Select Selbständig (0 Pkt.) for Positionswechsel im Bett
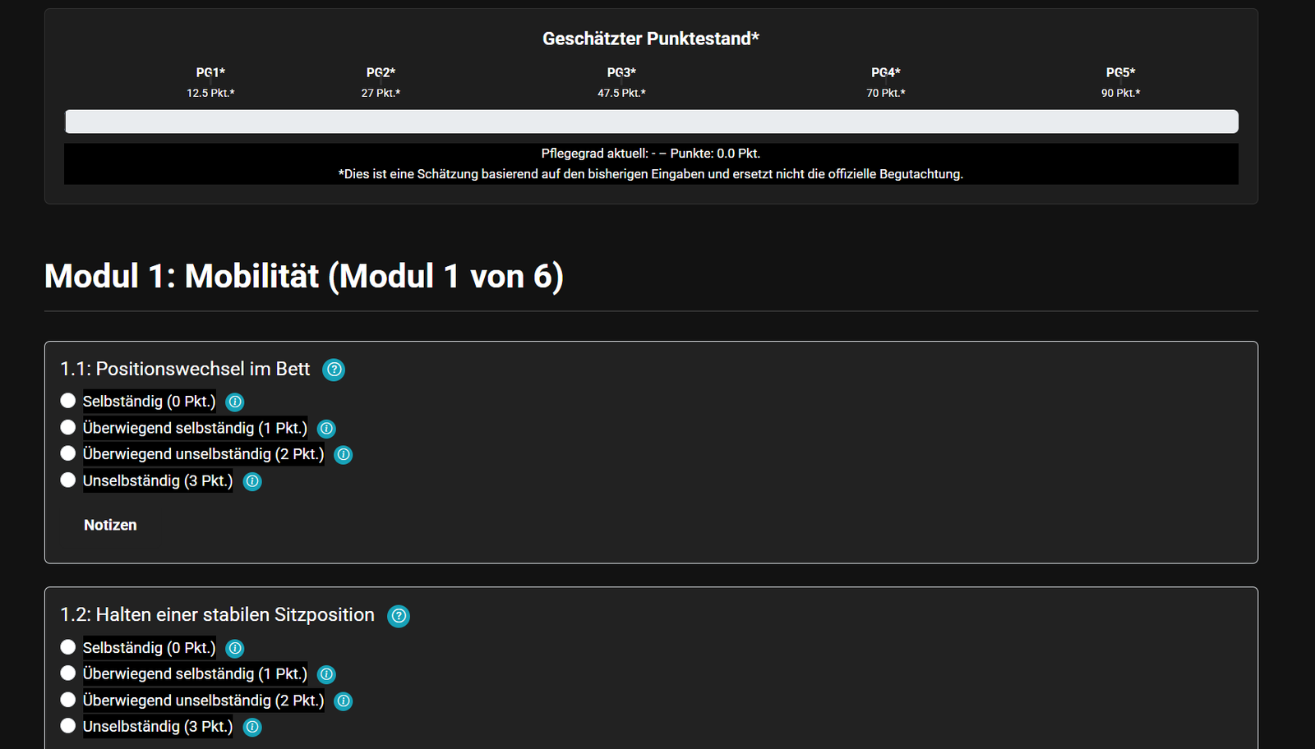 68,401
